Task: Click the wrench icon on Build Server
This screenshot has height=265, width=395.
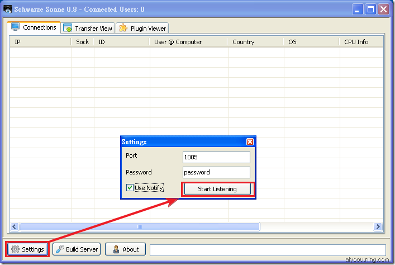Action: [60, 249]
